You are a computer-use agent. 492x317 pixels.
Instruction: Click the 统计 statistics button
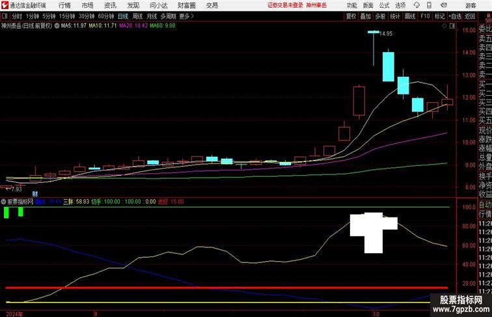coord(395,16)
